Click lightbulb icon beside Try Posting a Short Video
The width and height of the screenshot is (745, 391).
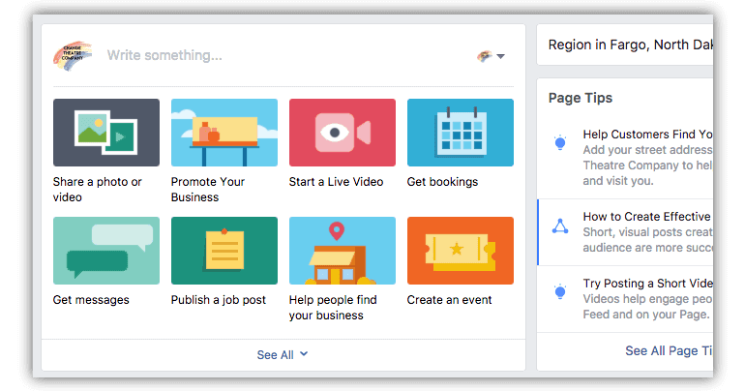point(559,291)
